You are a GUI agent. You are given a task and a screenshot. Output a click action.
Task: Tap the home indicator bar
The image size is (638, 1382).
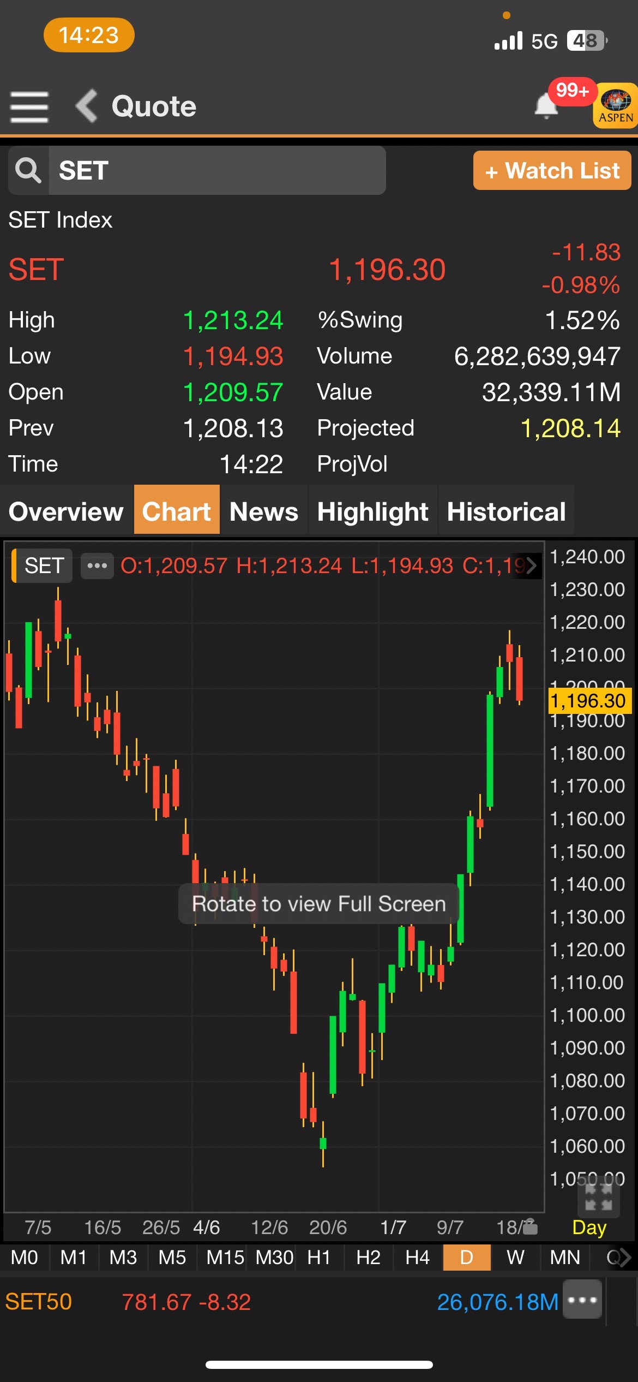(x=319, y=1365)
